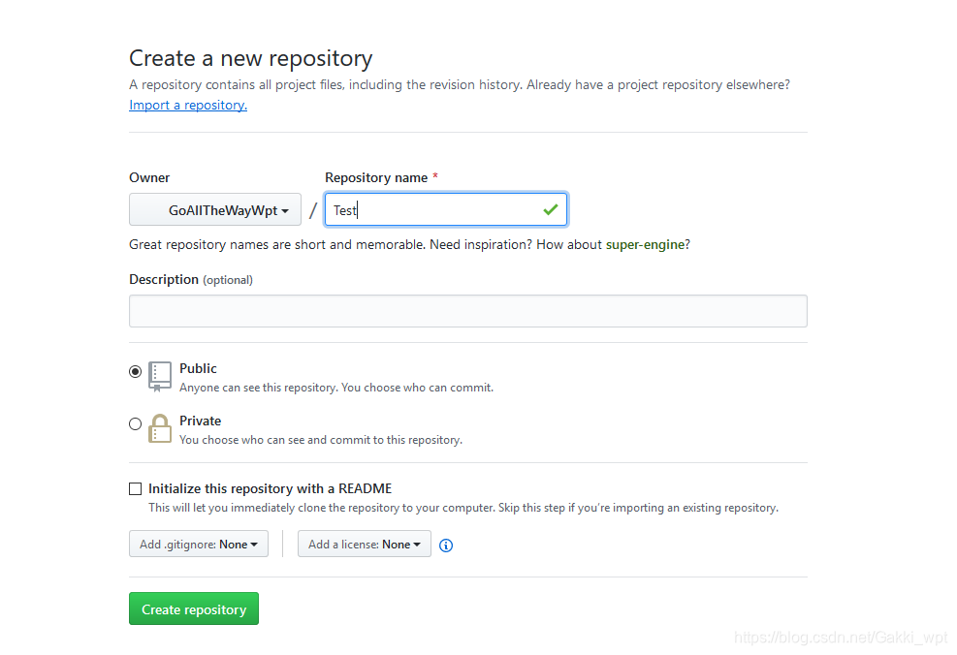This screenshot has width=957, height=655.
Task: Click 'You choose who can see and commit' text
Action: tap(321, 440)
